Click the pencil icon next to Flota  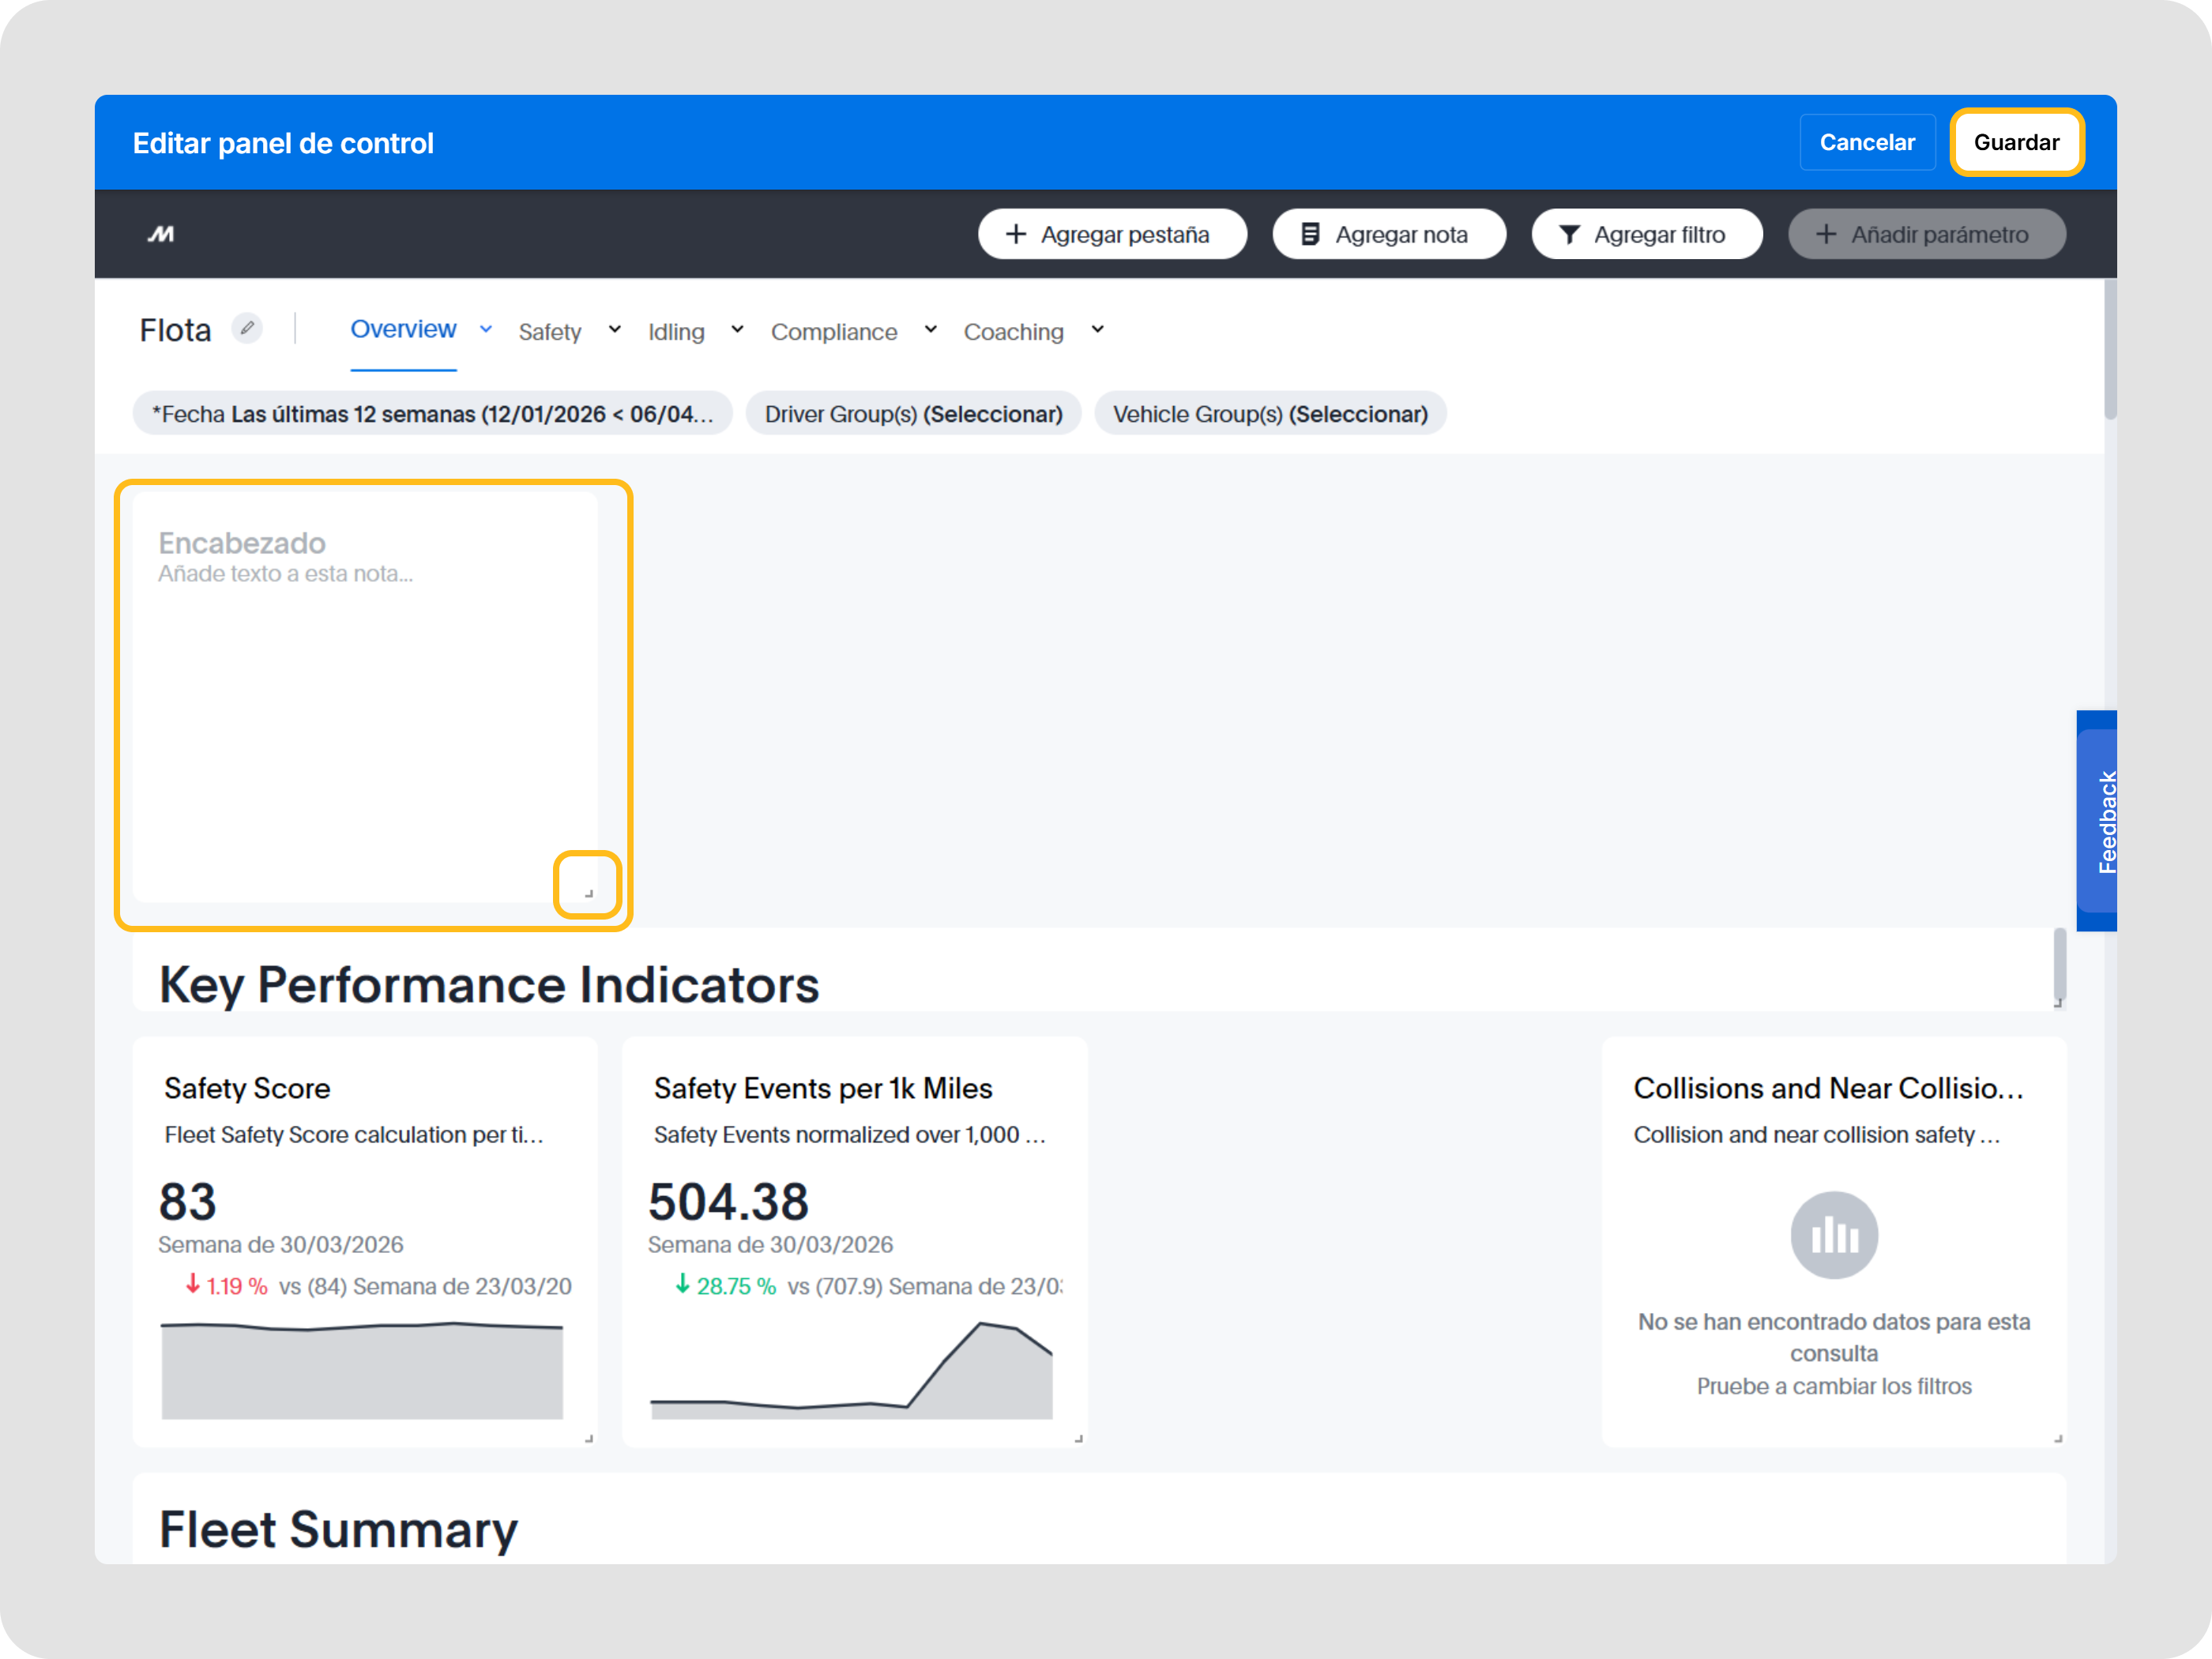(x=246, y=328)
